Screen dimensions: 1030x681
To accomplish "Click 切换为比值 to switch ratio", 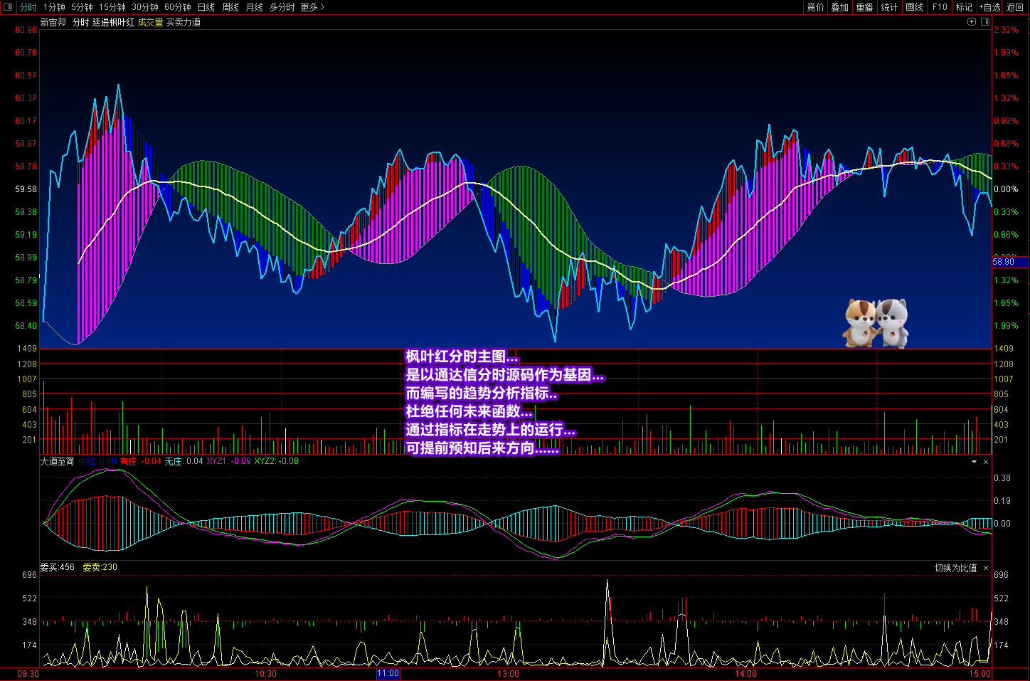I will tap(955, 568).
